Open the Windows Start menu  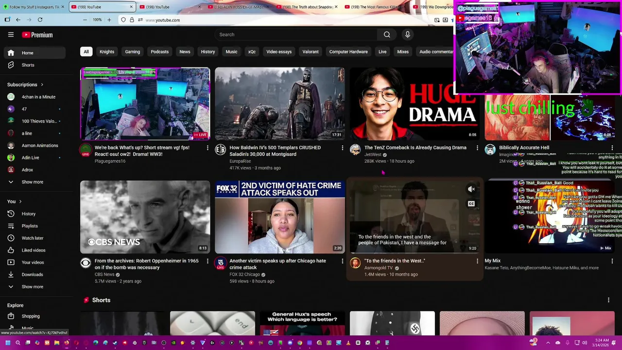[x=7, y=343]
